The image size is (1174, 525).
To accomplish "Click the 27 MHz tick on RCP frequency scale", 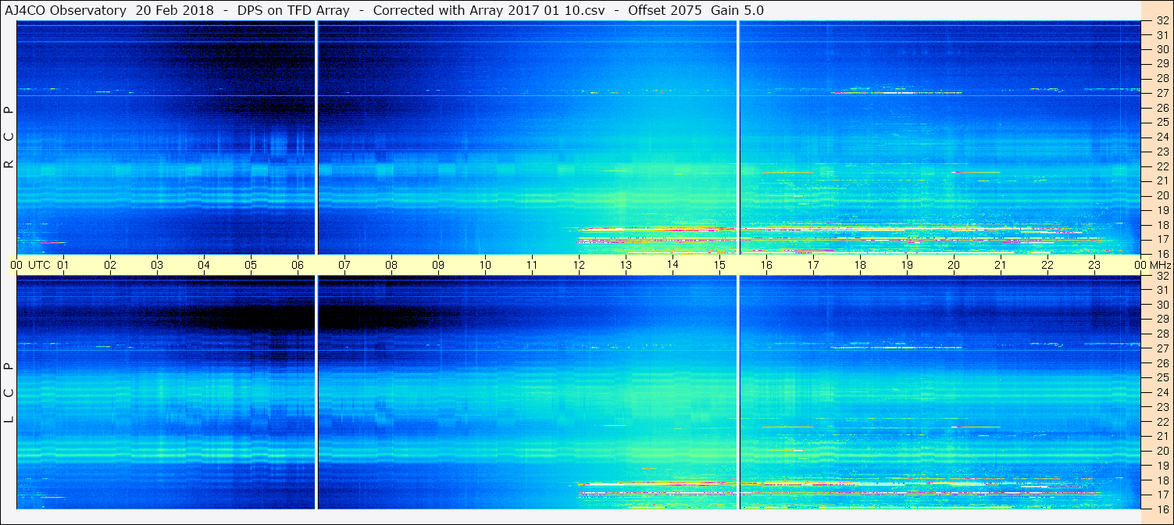I will tap(1162, 93).
